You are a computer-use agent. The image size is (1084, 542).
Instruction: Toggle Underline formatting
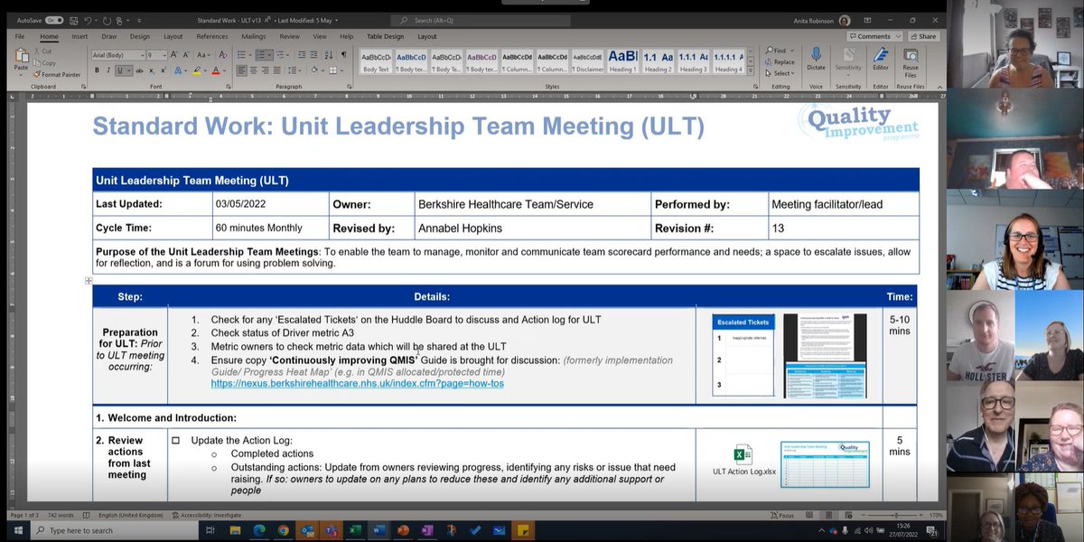click(121, 70)
